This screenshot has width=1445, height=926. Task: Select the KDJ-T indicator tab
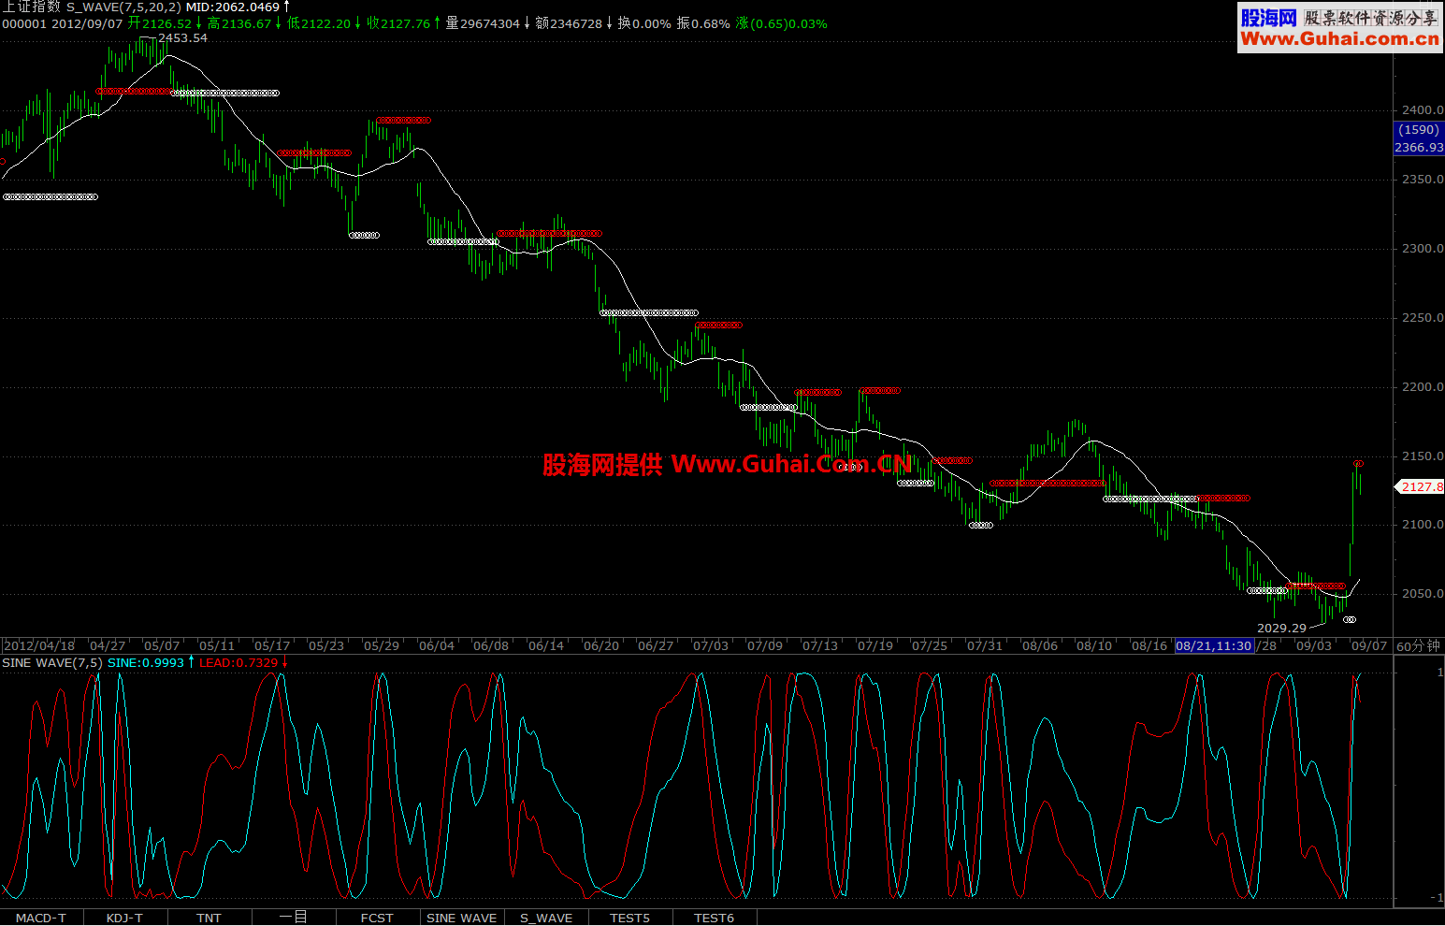point(124,918)
